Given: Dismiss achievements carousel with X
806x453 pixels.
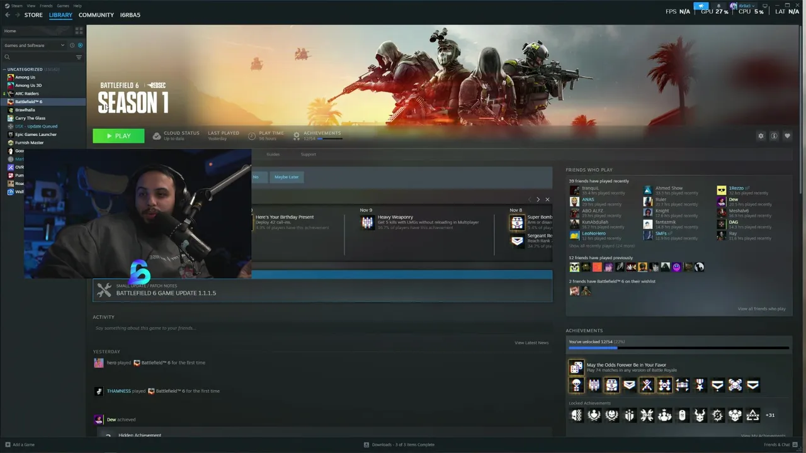Looking at the screenshot, I should [547, 199].
